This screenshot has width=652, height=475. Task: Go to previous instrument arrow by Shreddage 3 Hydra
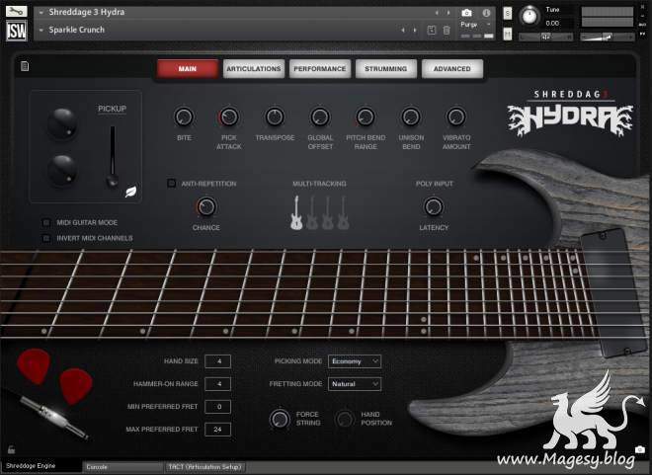click(x=437, y=13)
